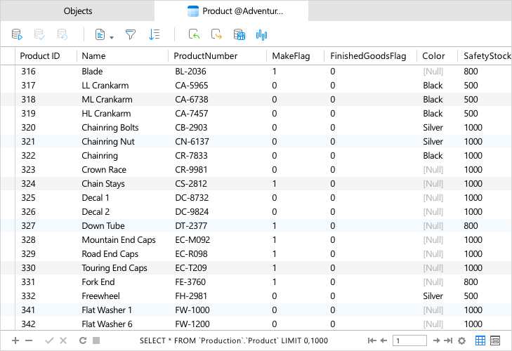The image size is (512, 351).
Task: Open page settings gear icon
Action: tap(461, 340)
